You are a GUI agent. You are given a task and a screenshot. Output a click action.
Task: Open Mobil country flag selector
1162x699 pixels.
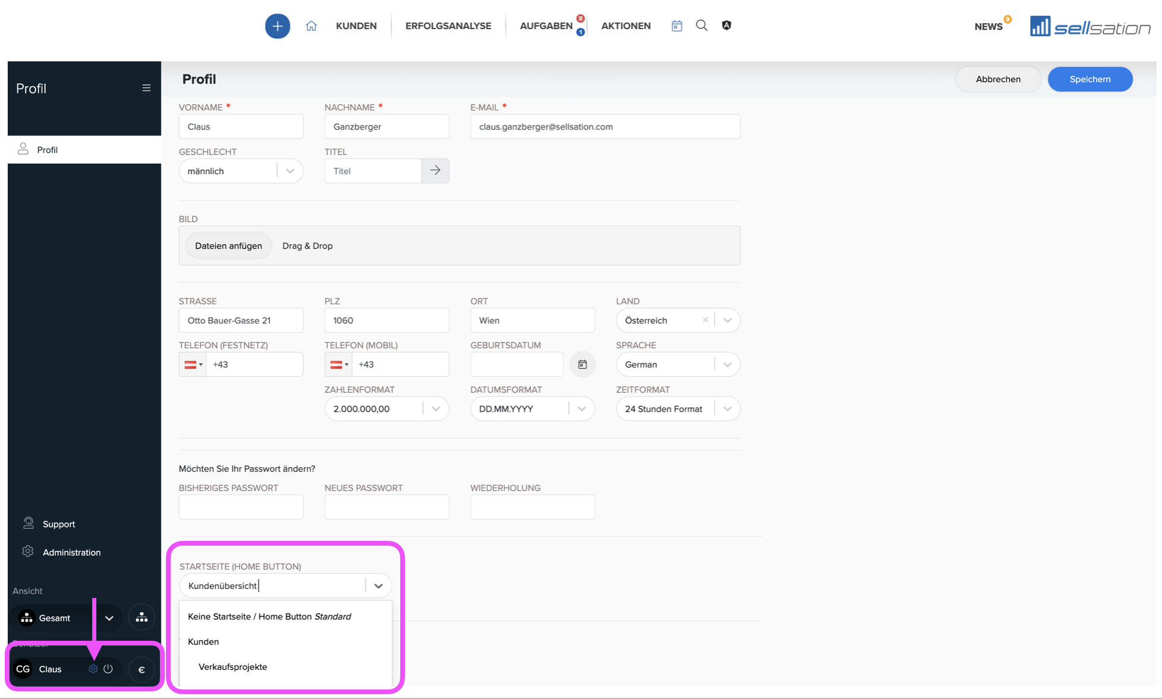coord(338,364)
